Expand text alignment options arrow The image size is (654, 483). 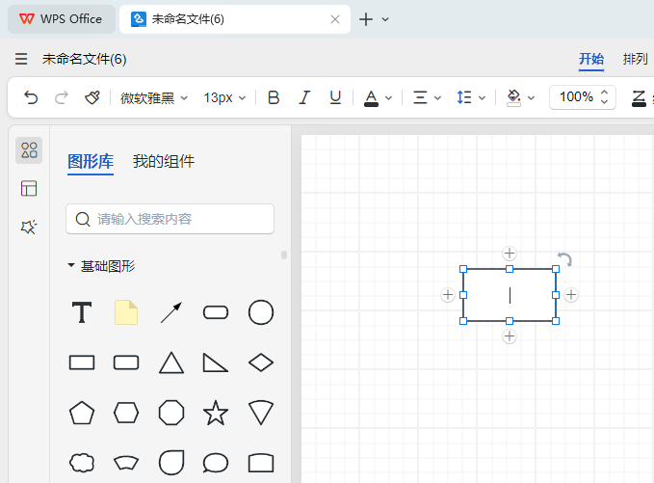437,98
